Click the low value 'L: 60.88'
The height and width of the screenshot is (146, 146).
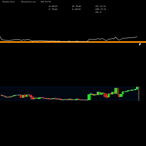click(x=76, y=9)
